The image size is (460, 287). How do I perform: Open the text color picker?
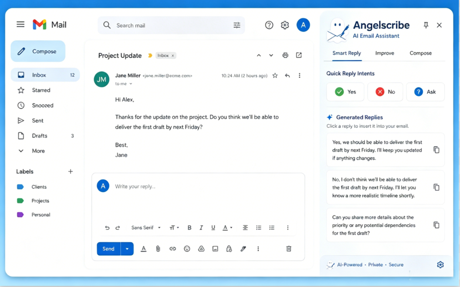click(x=227, y=228)
